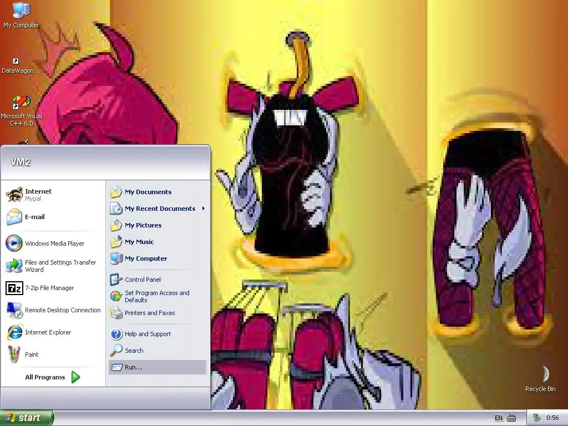Click the Help and Support question icon
Screen dimensions: 568x426
(x=116, y=334)
